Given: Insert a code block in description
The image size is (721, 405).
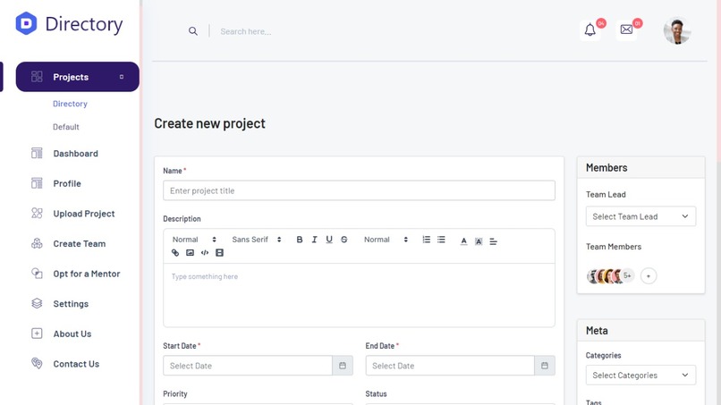Looking at the screenshot, I should point(205,252).
